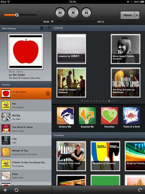
Task: Tap the share icon in Now Playing
Action: [x=48, y=28]
